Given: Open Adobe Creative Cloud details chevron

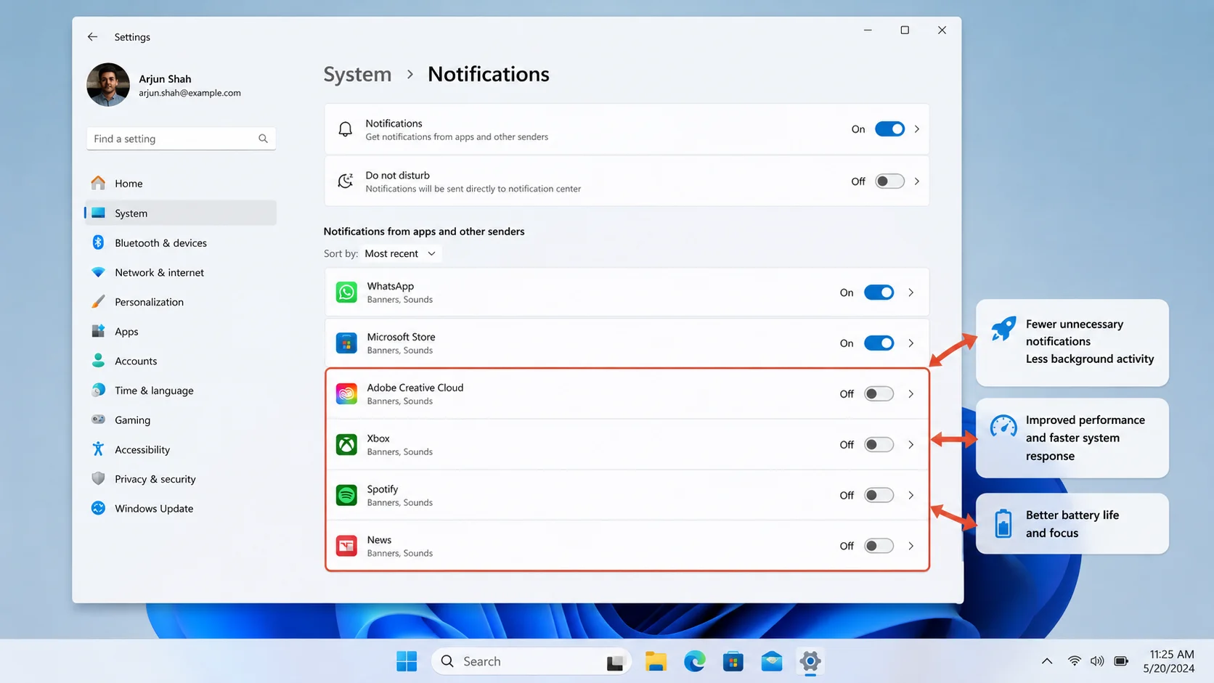Looking at the screenshot, I should (910, 394).
